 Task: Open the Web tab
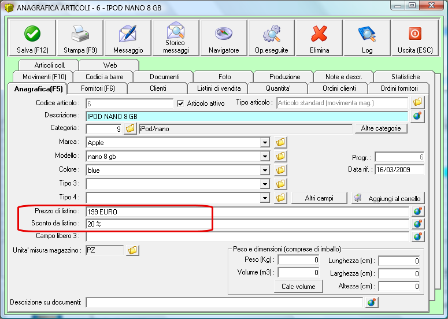[110, 65]
